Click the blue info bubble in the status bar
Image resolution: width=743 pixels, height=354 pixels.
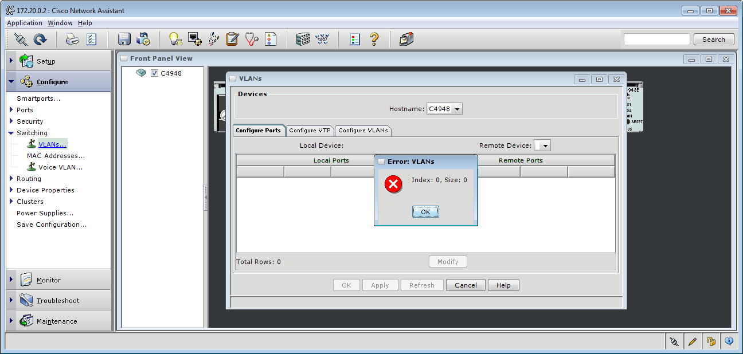[x=729, y=341]
